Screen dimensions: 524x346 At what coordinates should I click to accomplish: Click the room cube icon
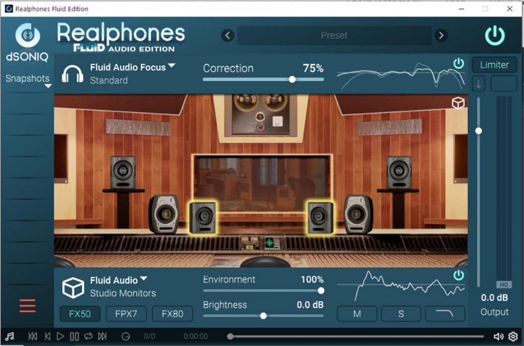73,288
